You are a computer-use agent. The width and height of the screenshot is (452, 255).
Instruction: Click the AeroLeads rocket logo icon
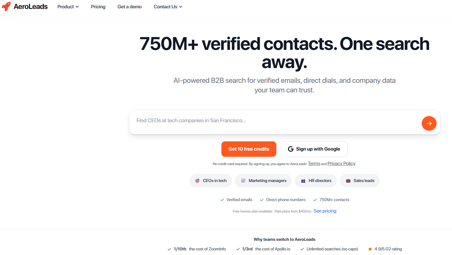6,6
